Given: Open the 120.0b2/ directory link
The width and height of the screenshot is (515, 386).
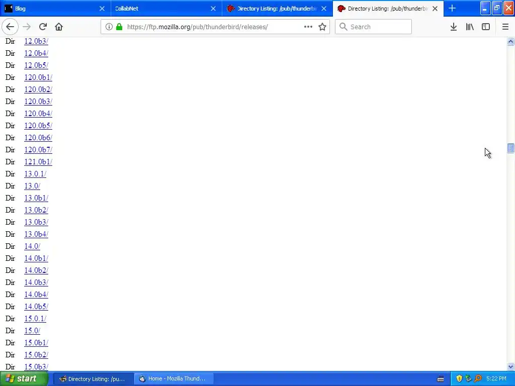Looking at the screenshot, I should click(x=38, y=89).
